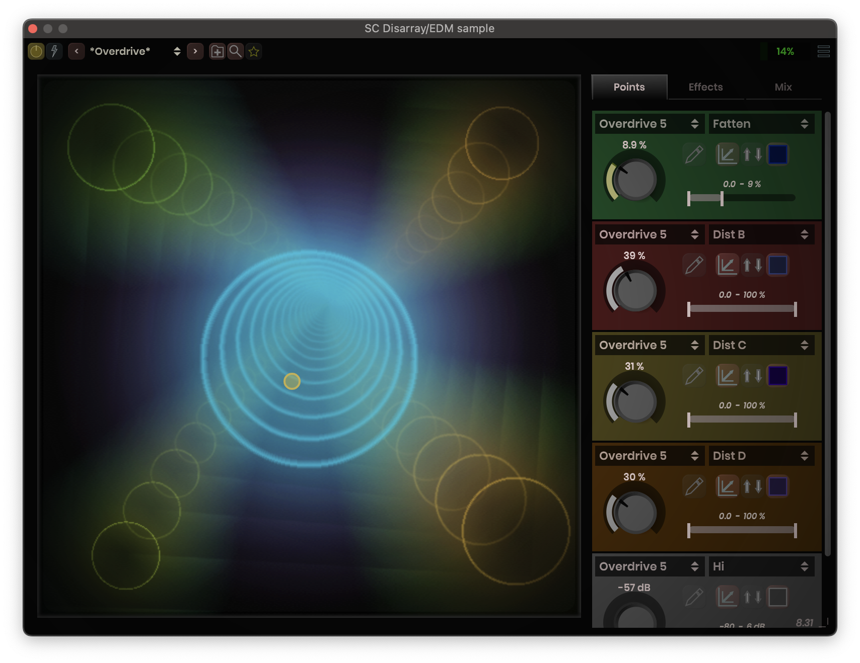
Task: Switch to the Mix tab
Action: [x=783, y=87]
